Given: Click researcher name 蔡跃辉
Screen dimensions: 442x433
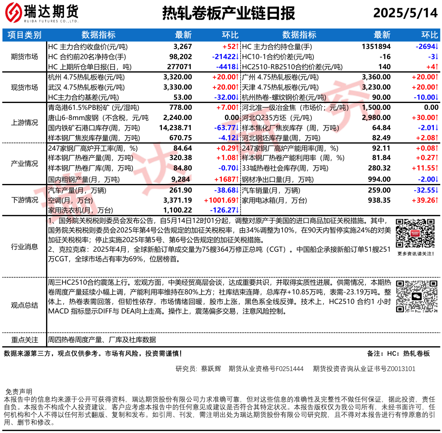Looking at the screenshot, I should coord(211,369).
